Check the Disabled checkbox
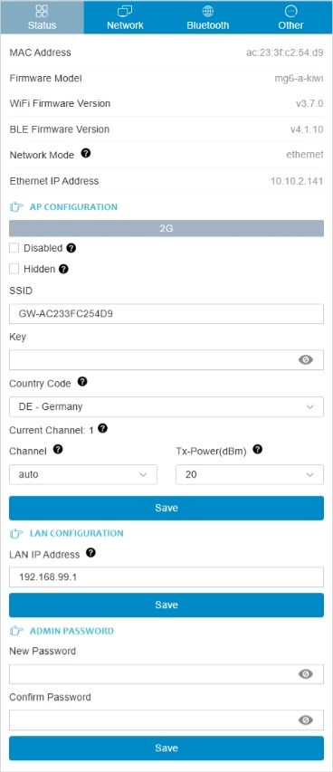The height and width of the screenshot is (772, 333). [x=14, y=248]
